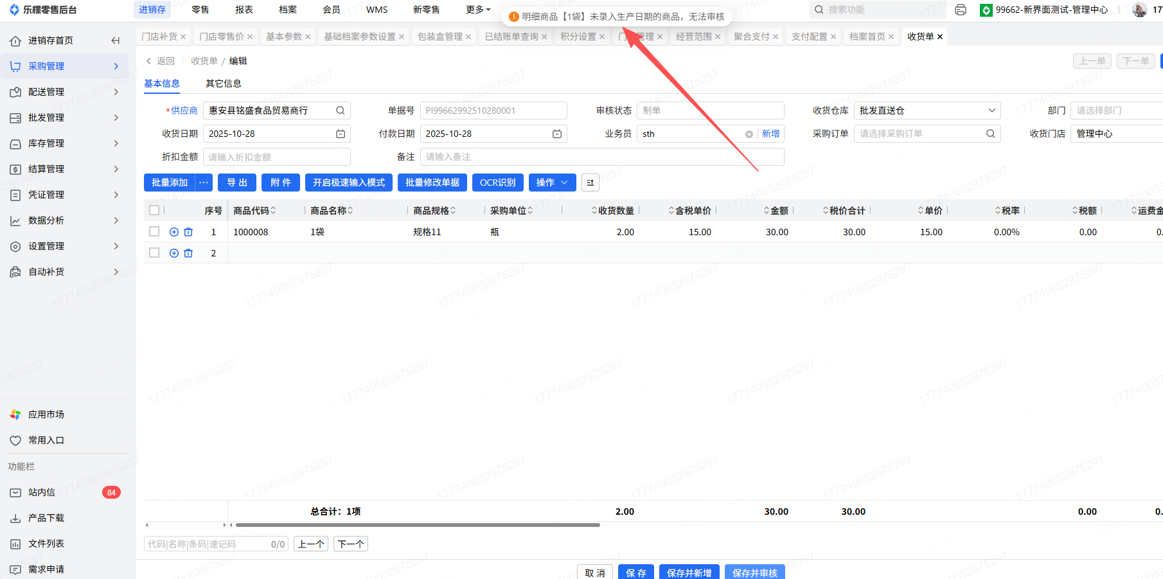Sort the table by 商品规格
Screen dimensions: 1163x579
(x=453, y=211)
